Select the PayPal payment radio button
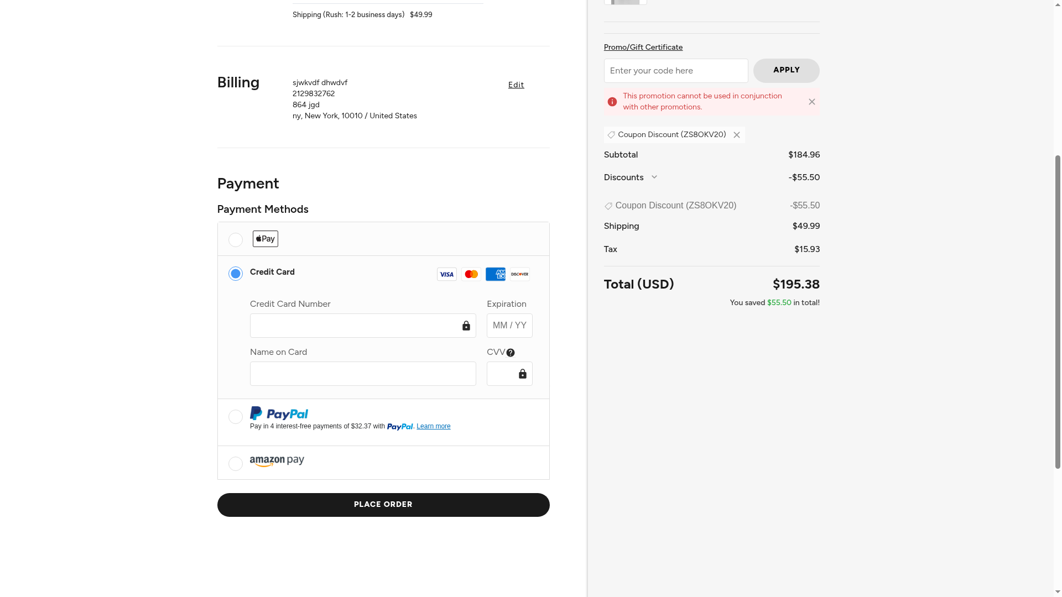Image resolution: width=1062 pixels, height=597 pixels. point(236,417)
